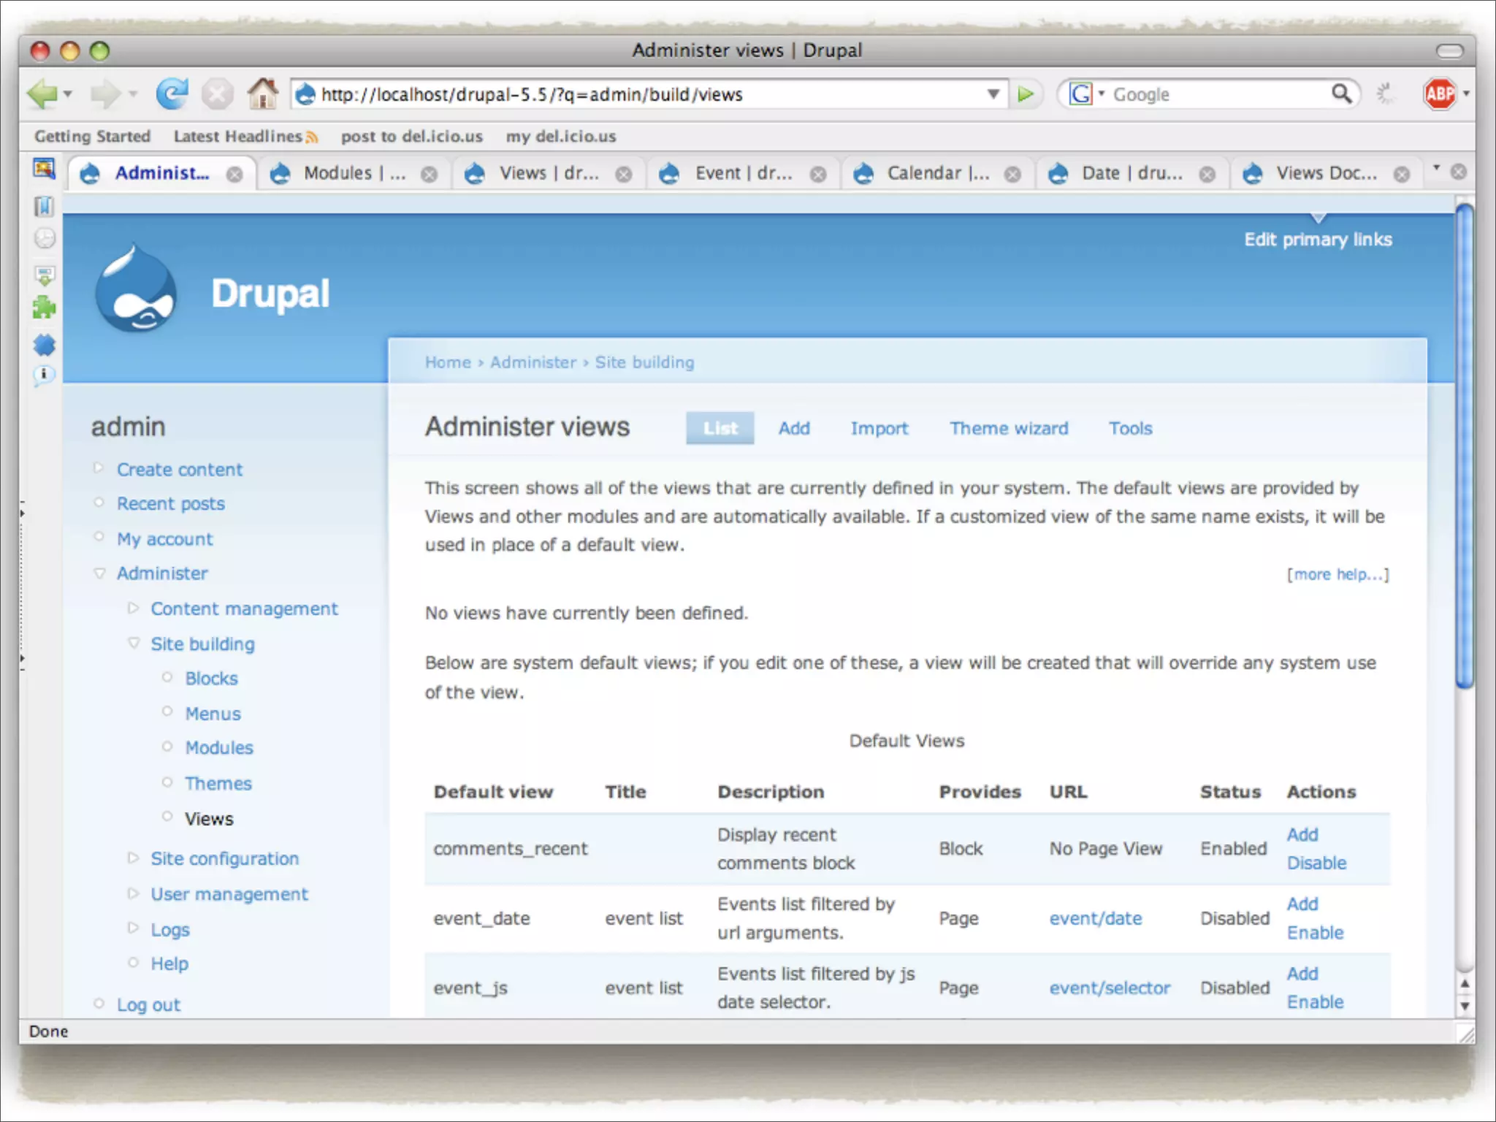Click the blue gear sidebar icon
Image resolution: width=1496 pixels, height=1122 pixels.
click(x=45, y=345)
